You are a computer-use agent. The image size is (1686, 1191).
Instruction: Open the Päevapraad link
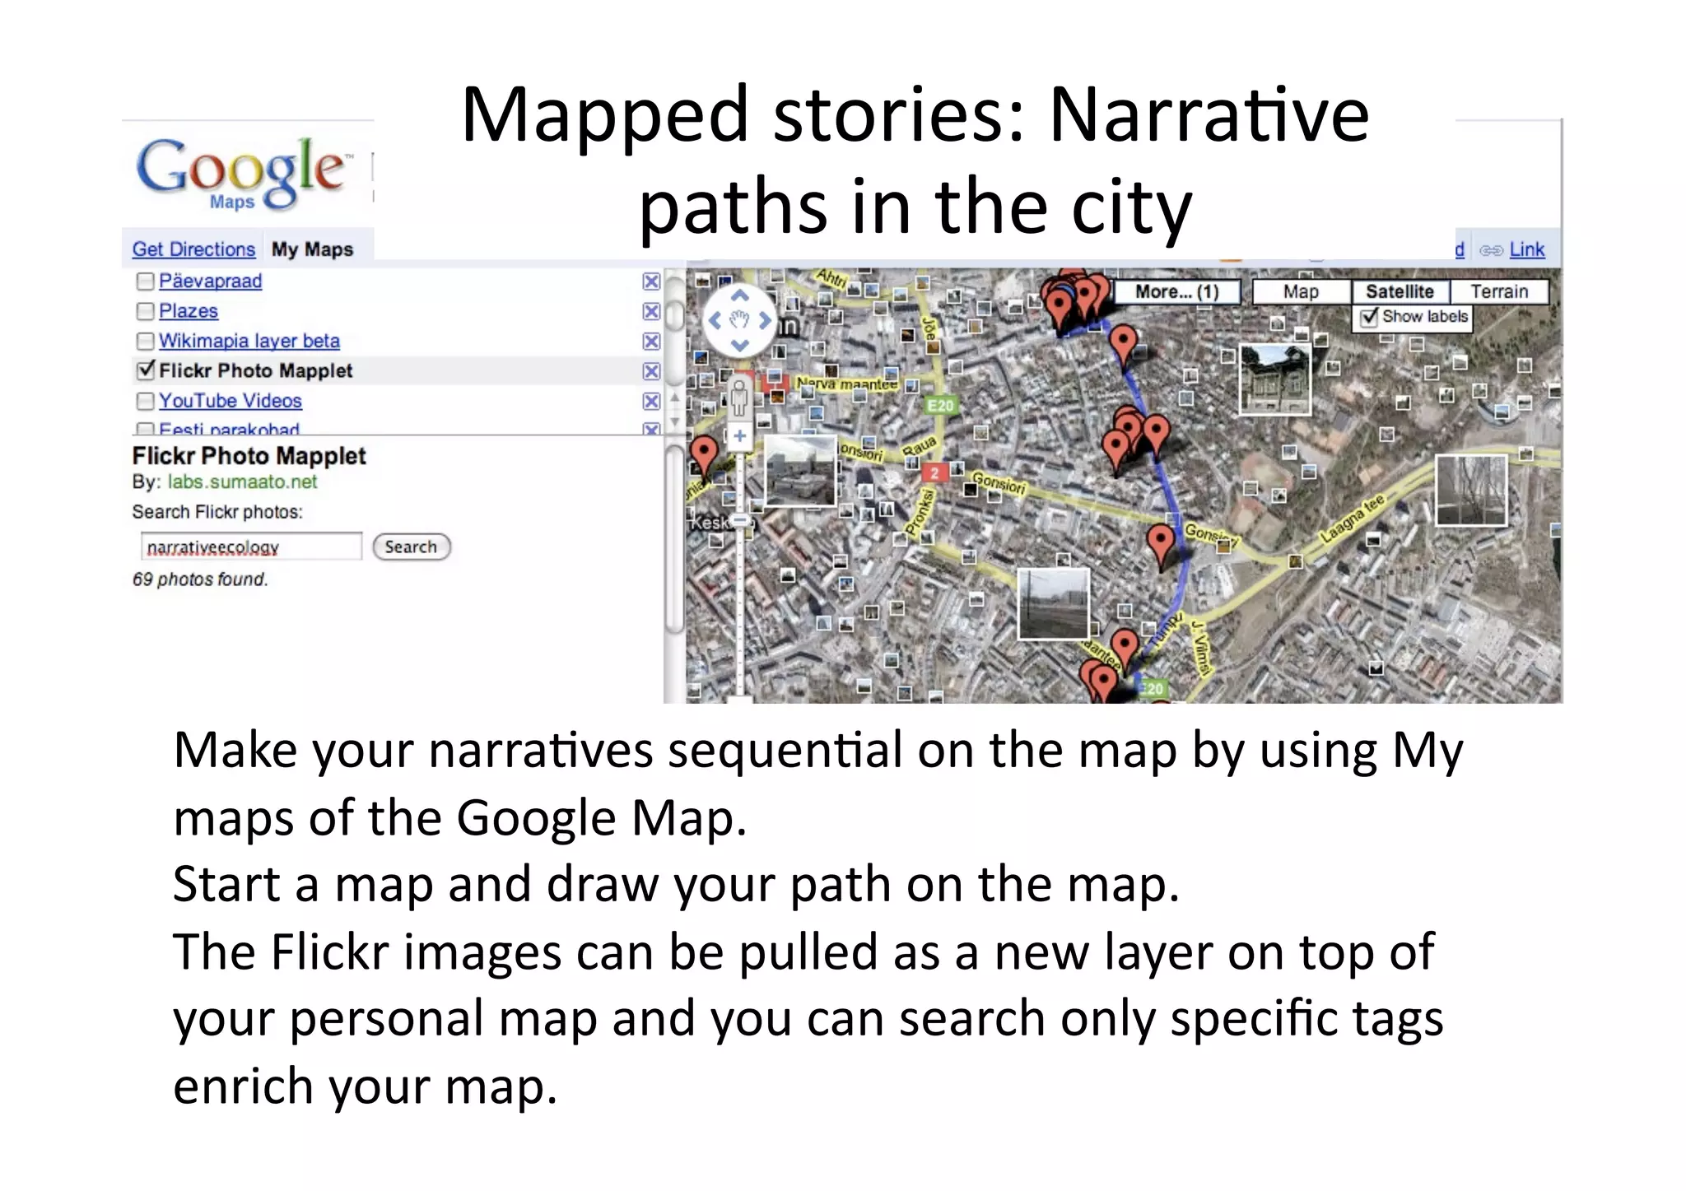click(x=210, y=281)
